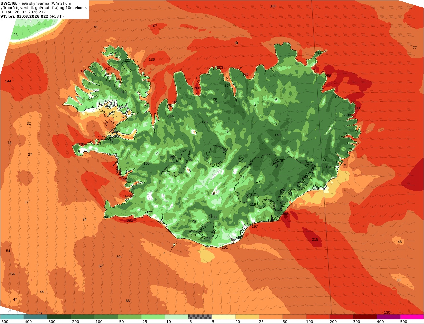
Task: Select the yellow swatch between 10 and 25
Action: pos(247,317)
